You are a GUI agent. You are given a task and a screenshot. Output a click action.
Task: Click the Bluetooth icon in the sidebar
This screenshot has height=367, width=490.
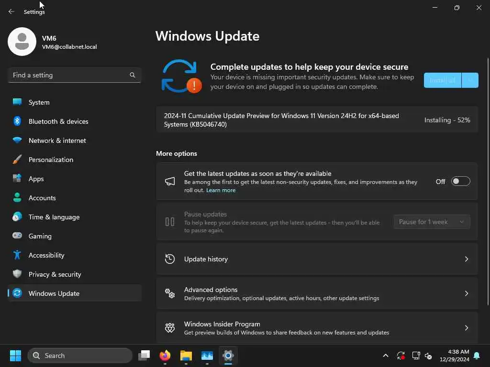coord(17,121)
